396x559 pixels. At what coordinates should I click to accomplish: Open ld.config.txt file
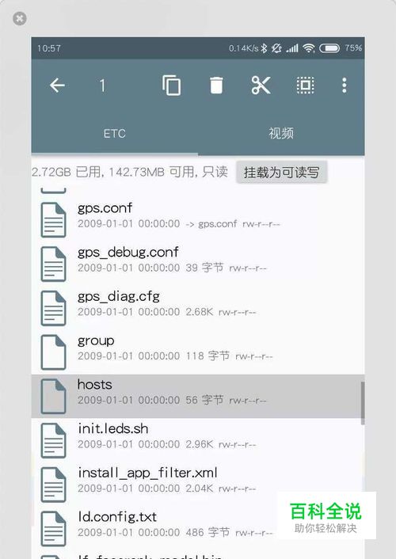pyautogui.click(x=198, y=528)
